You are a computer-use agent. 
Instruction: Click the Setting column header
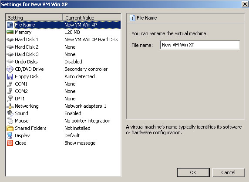click(34, 17)
